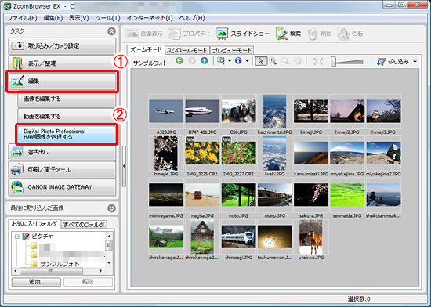This screenshot has height=307, width=431.
Task: Open CANON iMAGE GATEWAY task
Action: pos(62,187)
